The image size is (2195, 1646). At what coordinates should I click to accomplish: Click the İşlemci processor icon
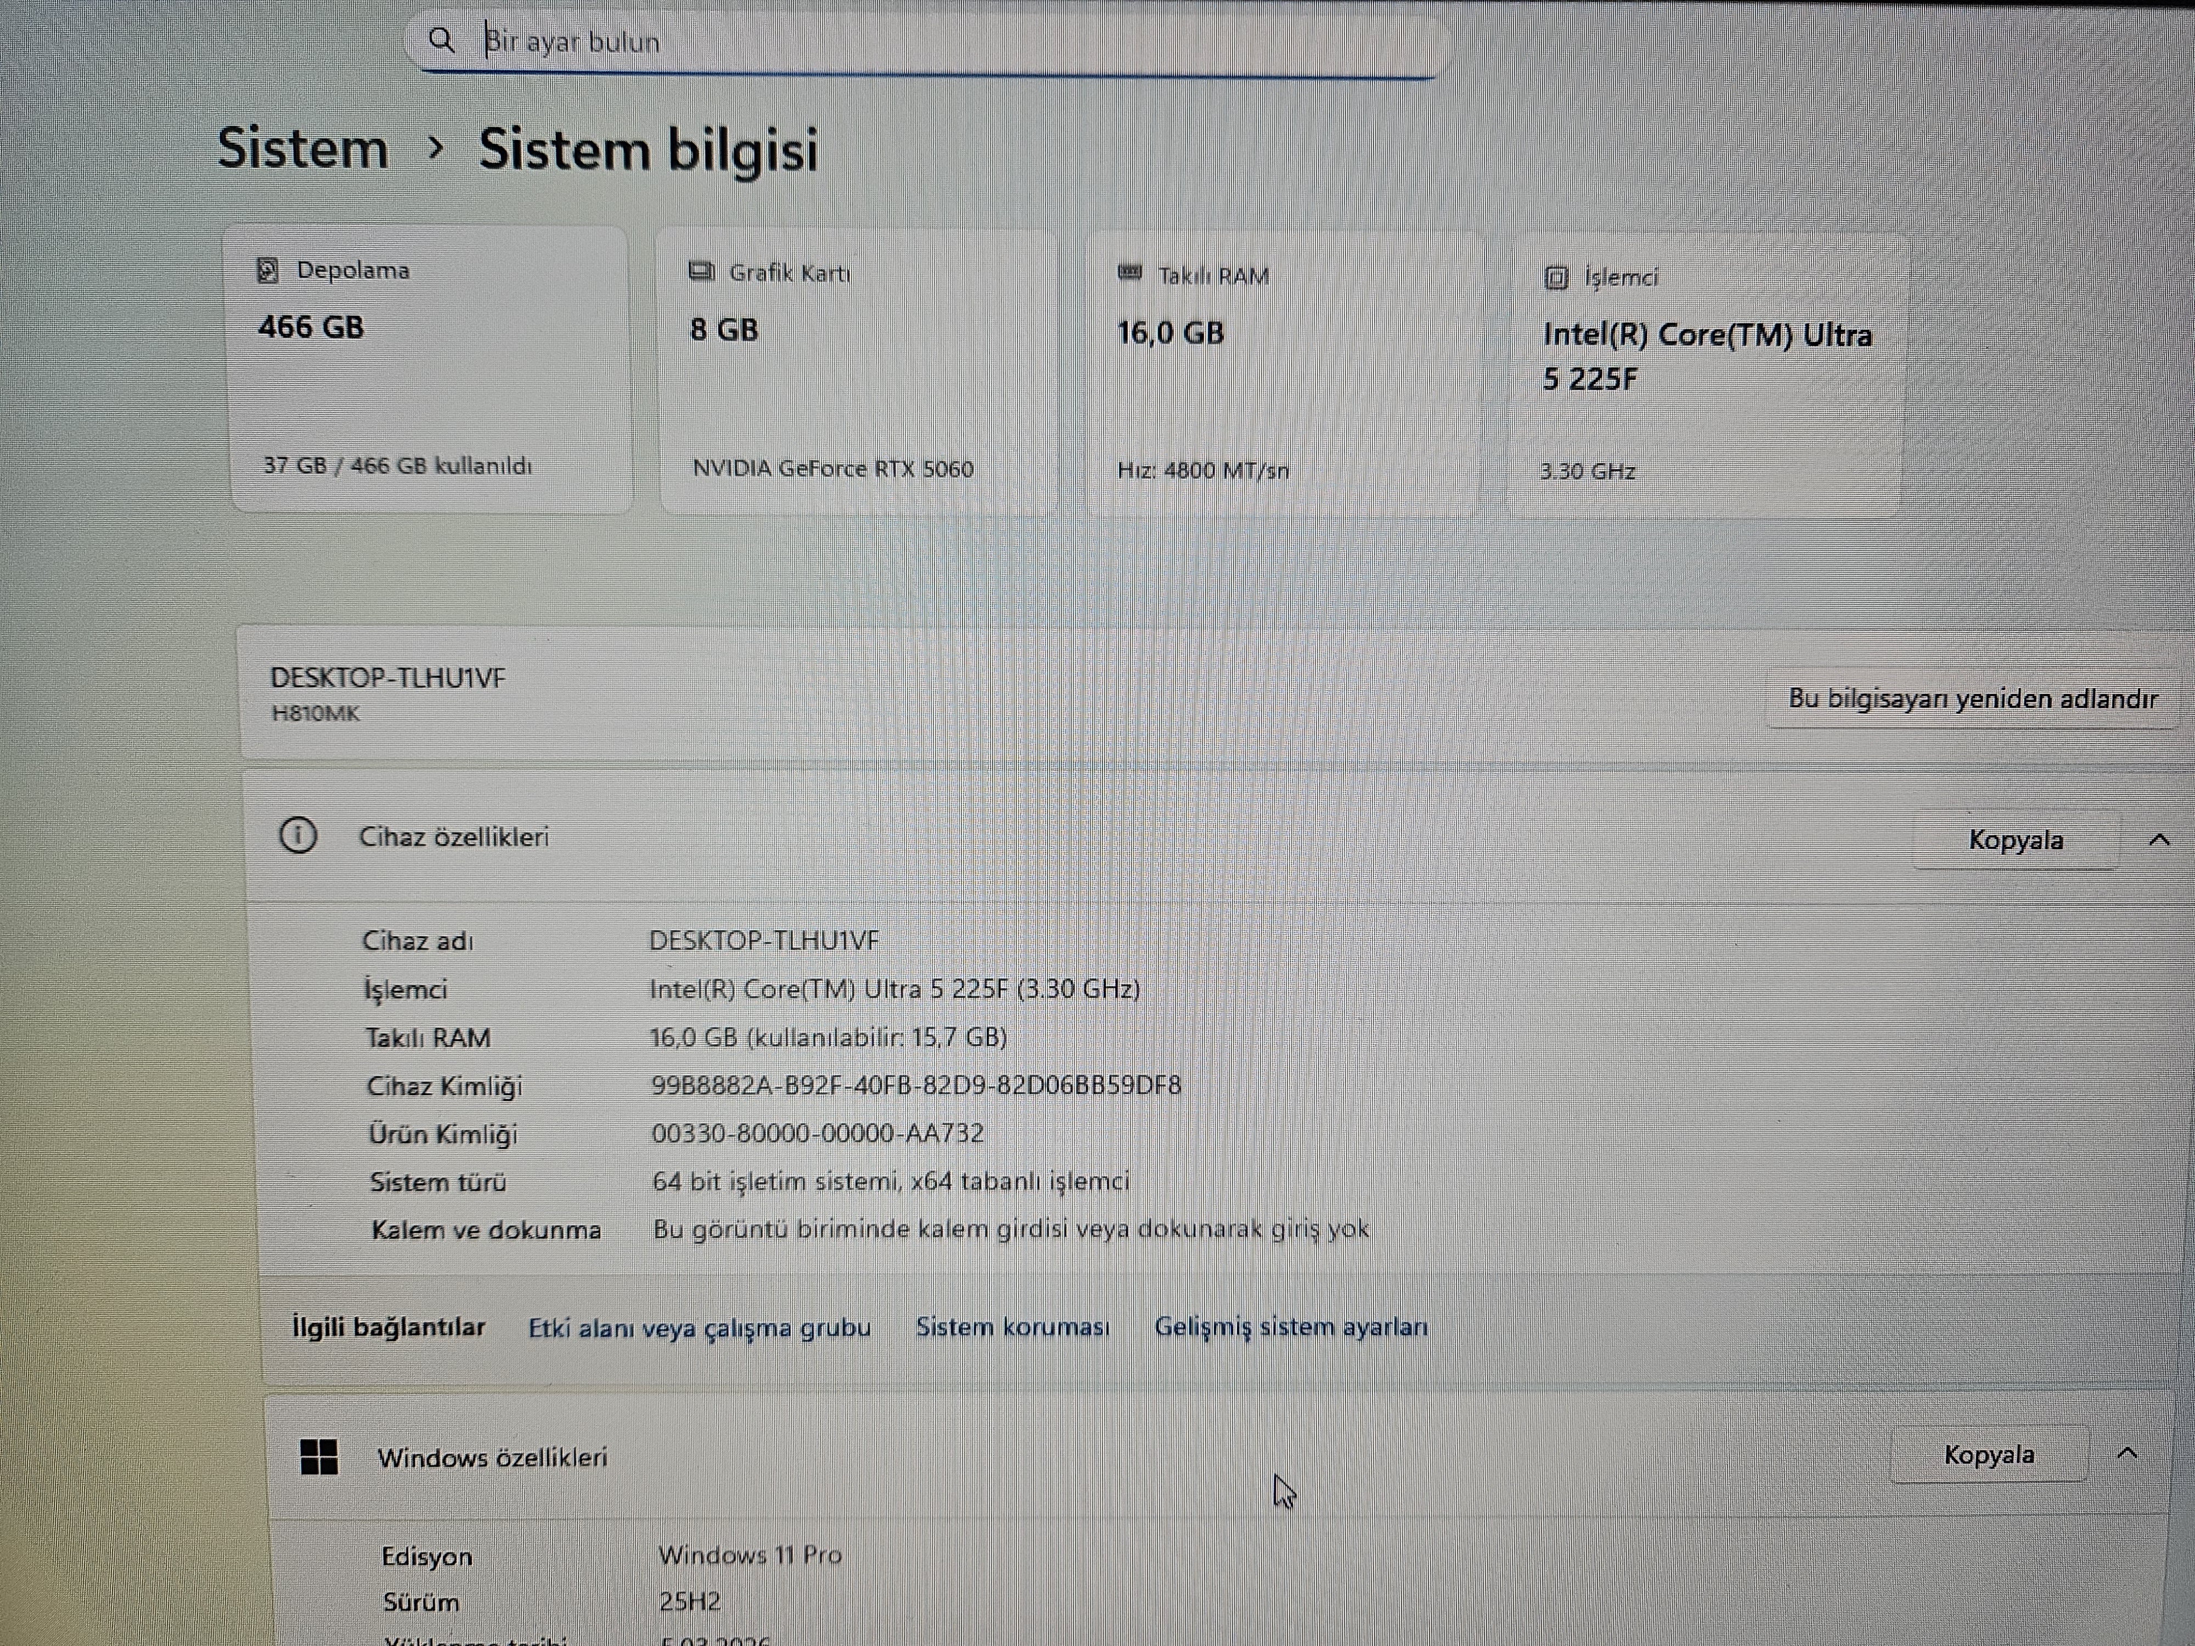(x=1556, y=278)
